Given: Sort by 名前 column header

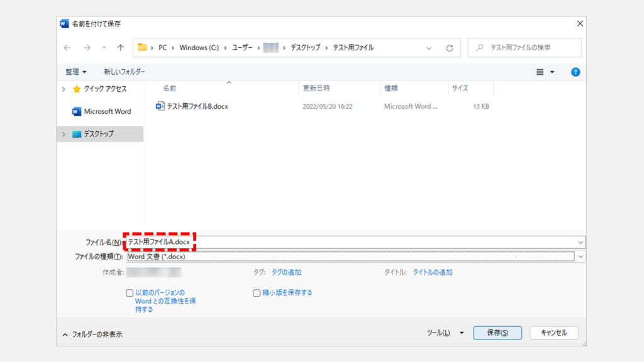Looking at the screenshot, I should pyautogui.click(x=169, y=88).
